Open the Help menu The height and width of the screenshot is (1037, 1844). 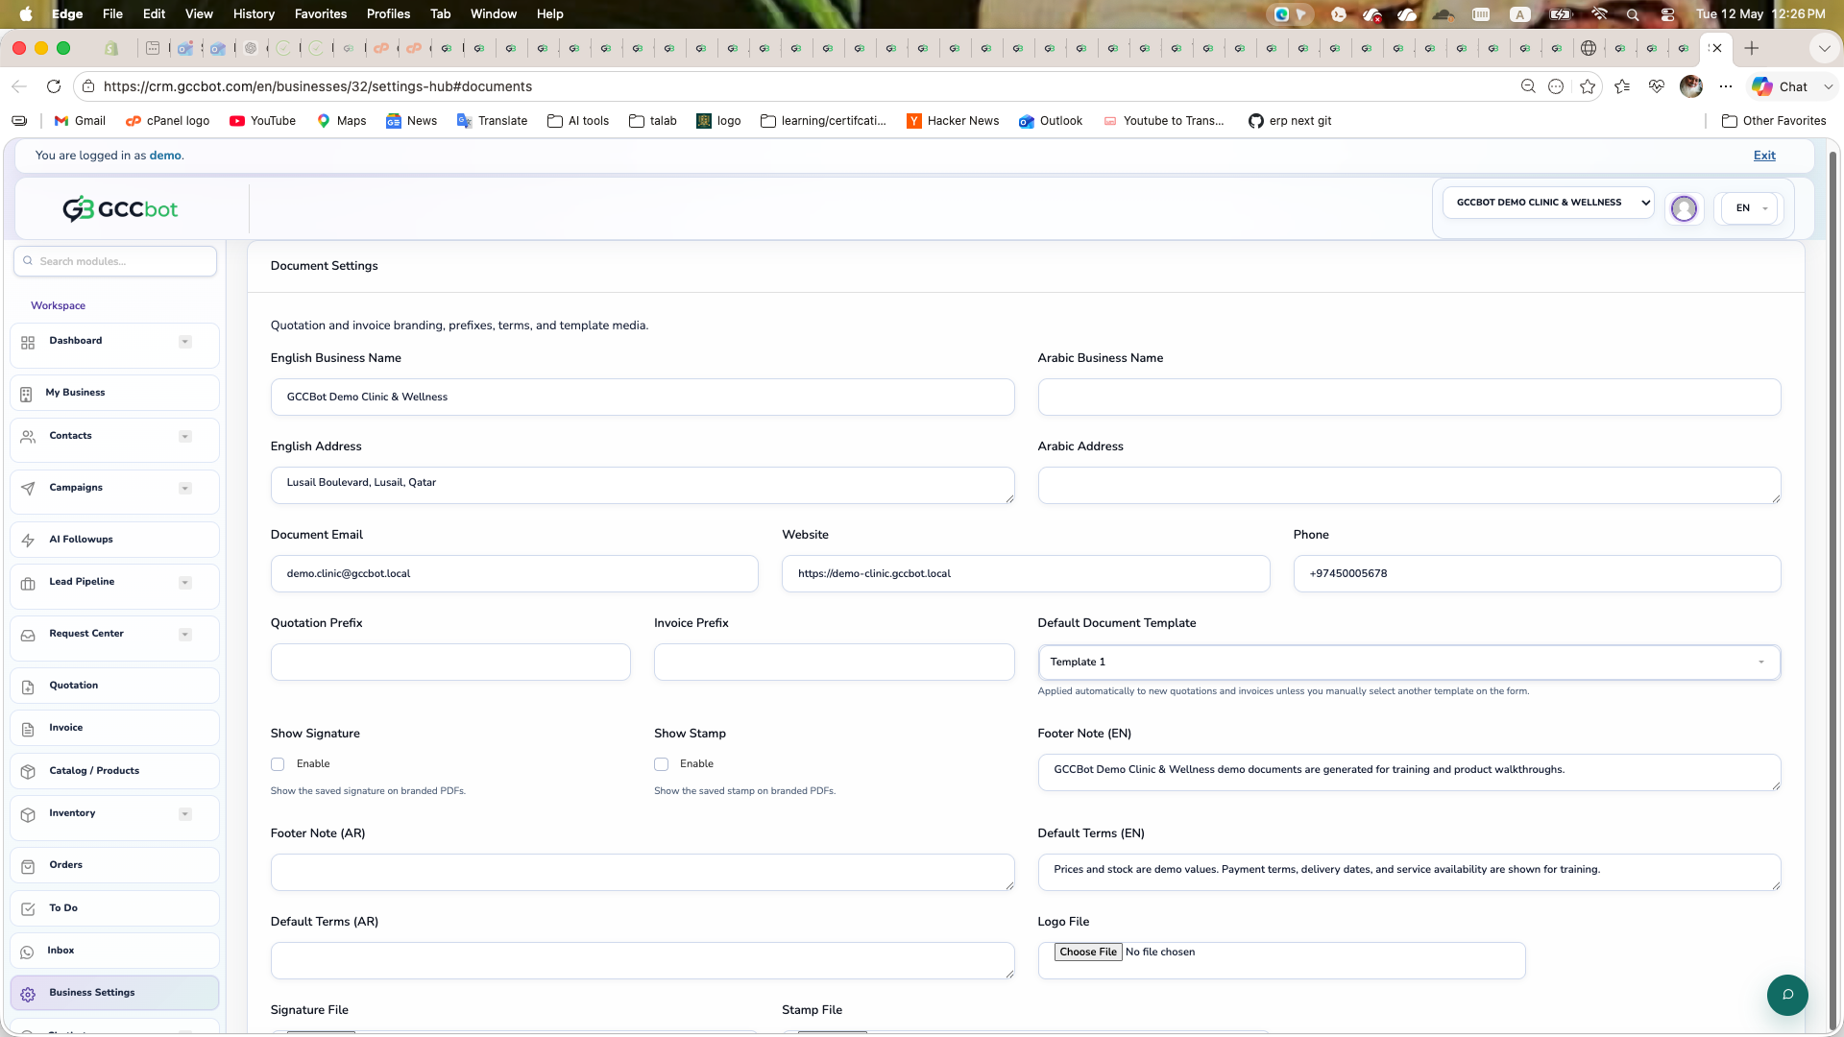[550, 14]
